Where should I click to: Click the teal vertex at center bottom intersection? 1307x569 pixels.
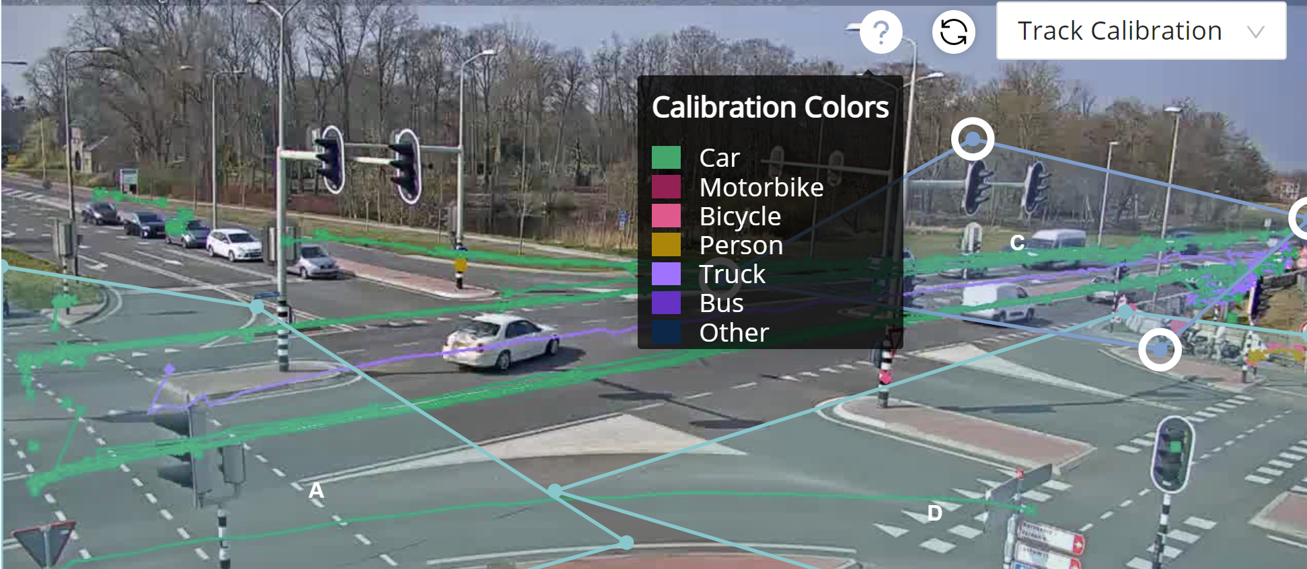coord(554,491)
